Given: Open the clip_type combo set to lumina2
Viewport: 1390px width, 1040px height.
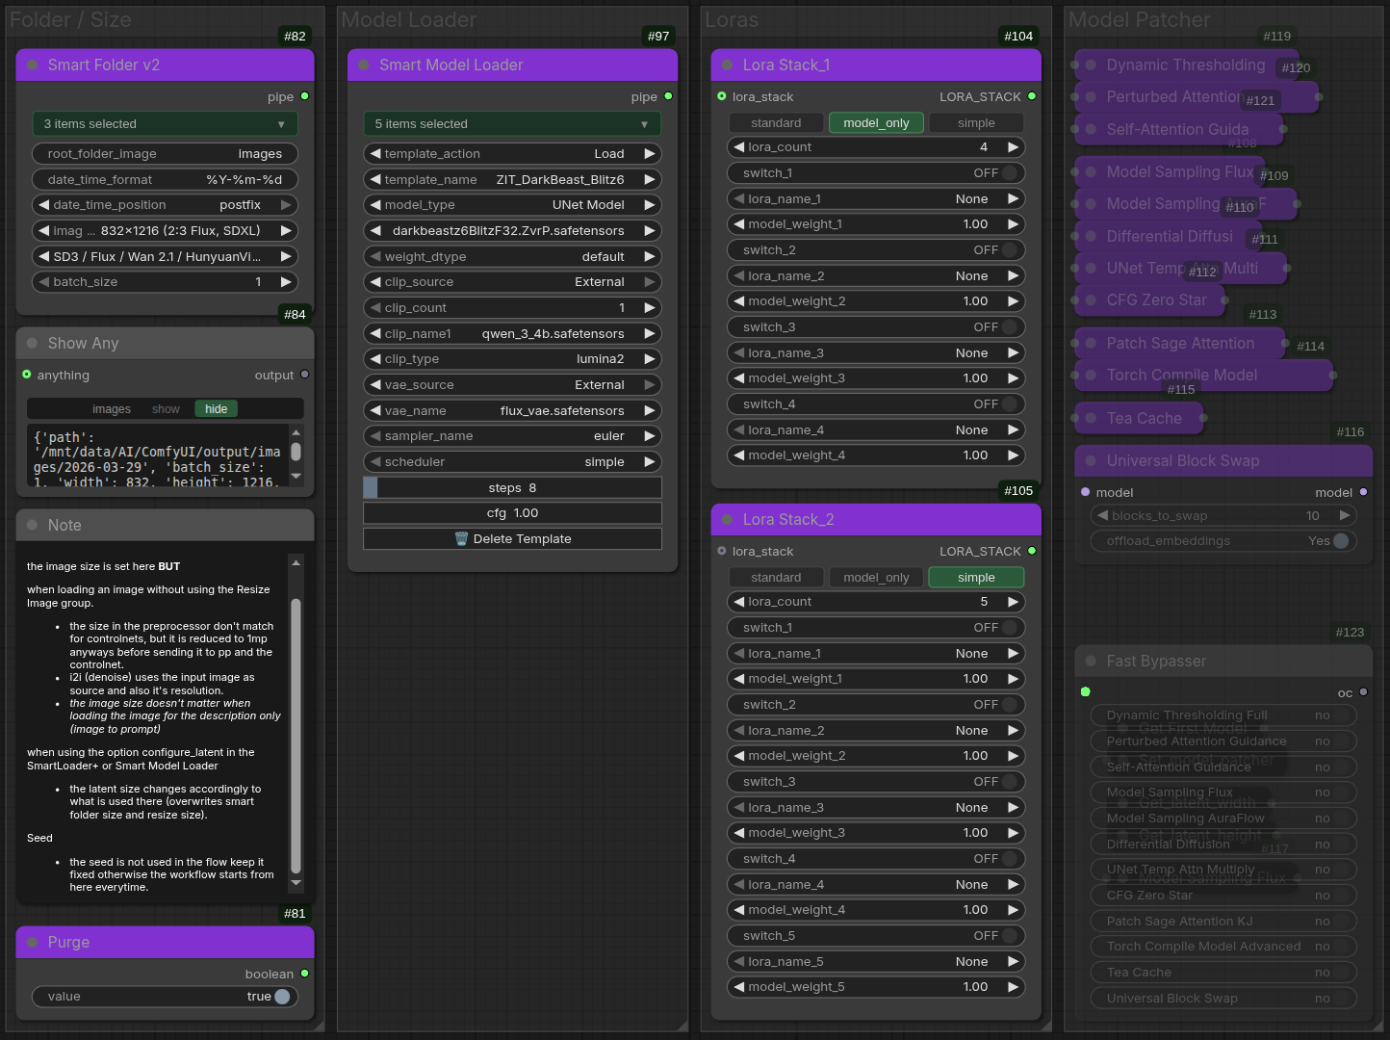Looking at the screenshot, I should (512, 359).
